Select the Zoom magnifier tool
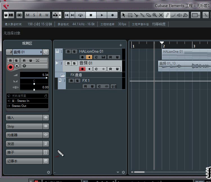Image resolution: width=211 pixels, height=182 pixels. click(x=155, y=15)
